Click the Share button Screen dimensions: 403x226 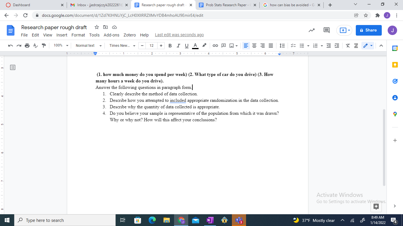[368, 30]
